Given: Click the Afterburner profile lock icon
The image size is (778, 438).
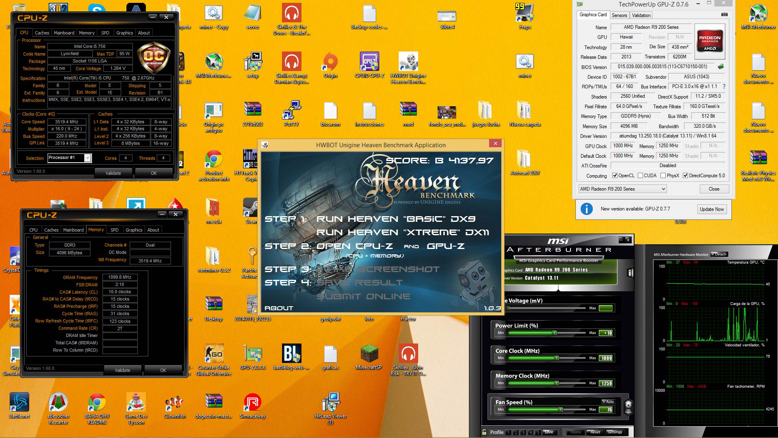Looking at the screenshot, I should coord(484,432).
